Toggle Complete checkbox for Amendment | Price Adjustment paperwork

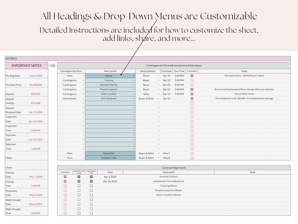pos(65,182)
